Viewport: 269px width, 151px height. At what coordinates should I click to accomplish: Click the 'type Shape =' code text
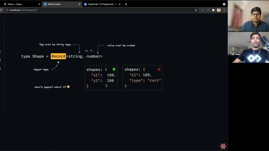[x=35, y=56]
